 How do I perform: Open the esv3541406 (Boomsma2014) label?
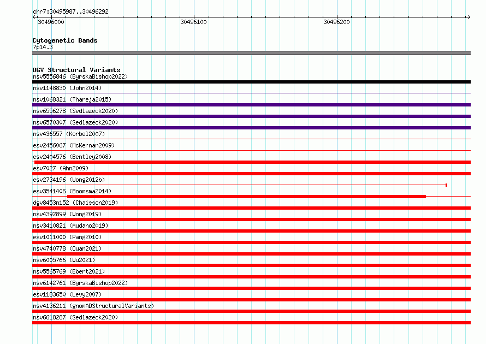(72, 191)
